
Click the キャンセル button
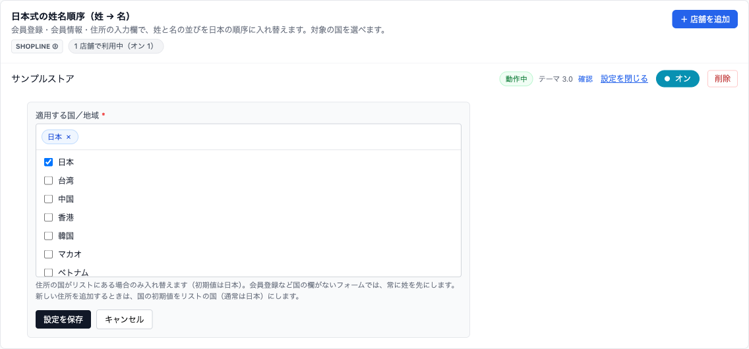coord(124,319)
